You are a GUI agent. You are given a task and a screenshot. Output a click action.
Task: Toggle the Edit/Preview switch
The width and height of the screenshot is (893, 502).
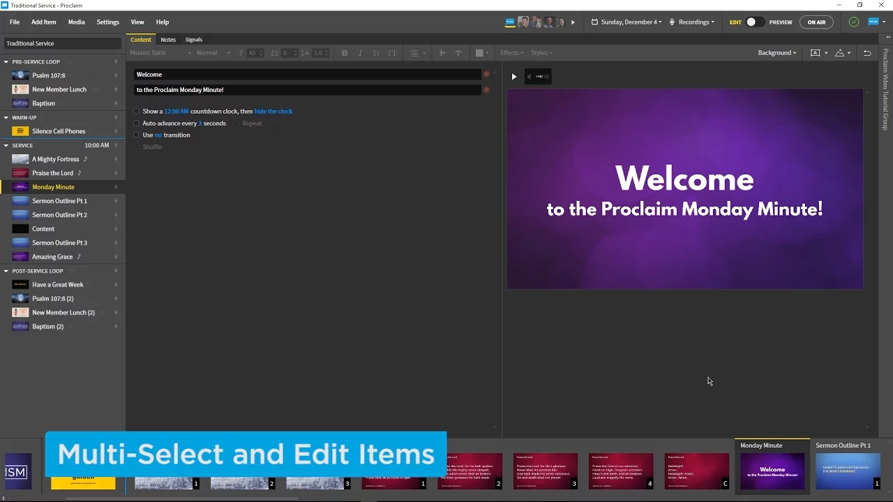click(x=755, y=22)
